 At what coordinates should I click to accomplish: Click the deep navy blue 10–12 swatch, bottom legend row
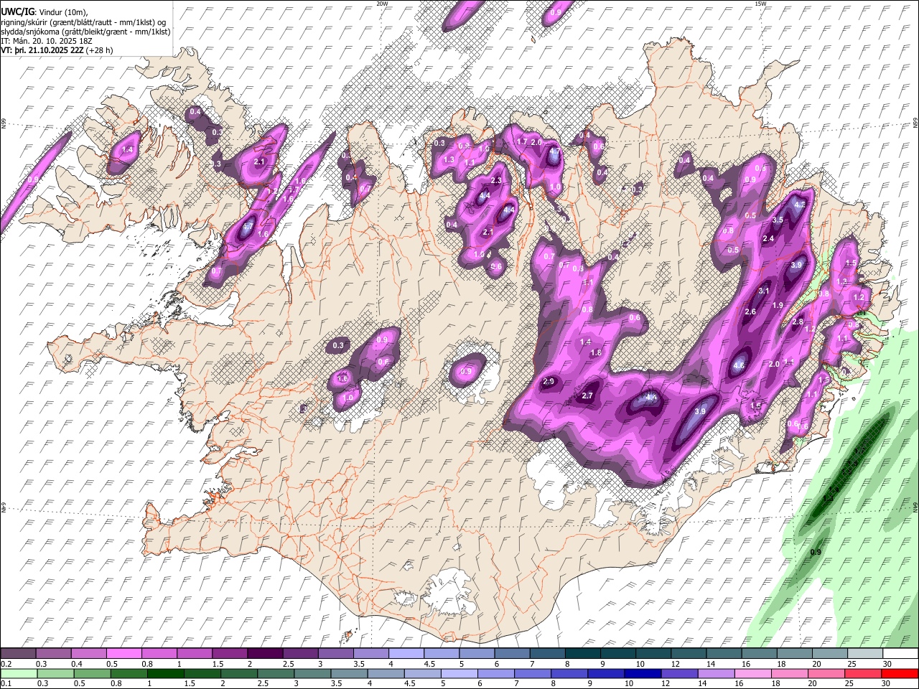tap(643, 673)
